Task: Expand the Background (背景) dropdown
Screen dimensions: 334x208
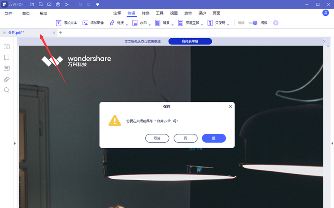Action: [x=173, y=24]
